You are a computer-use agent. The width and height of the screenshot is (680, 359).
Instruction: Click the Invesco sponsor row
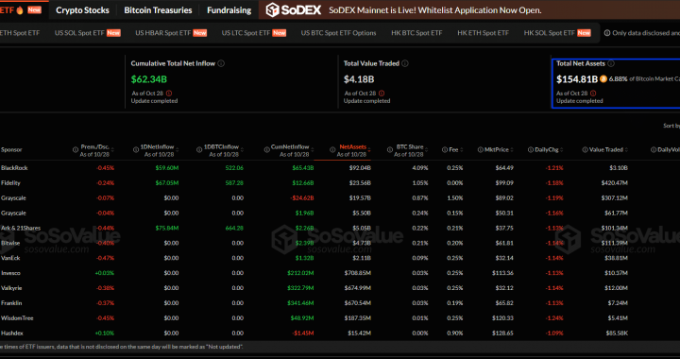pos(10,273)
